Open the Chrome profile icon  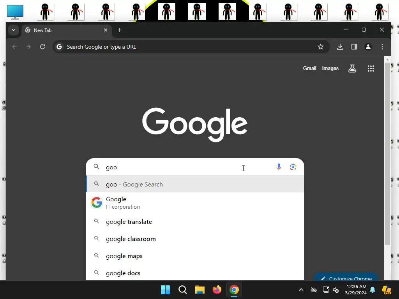pyautogui.click(x=368, y=47)
